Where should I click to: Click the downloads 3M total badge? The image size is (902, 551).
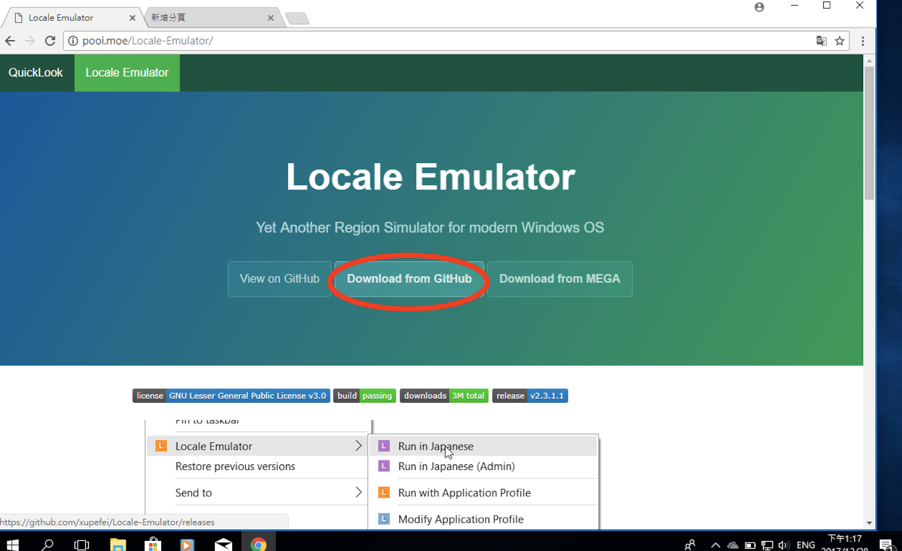(444, 396)
